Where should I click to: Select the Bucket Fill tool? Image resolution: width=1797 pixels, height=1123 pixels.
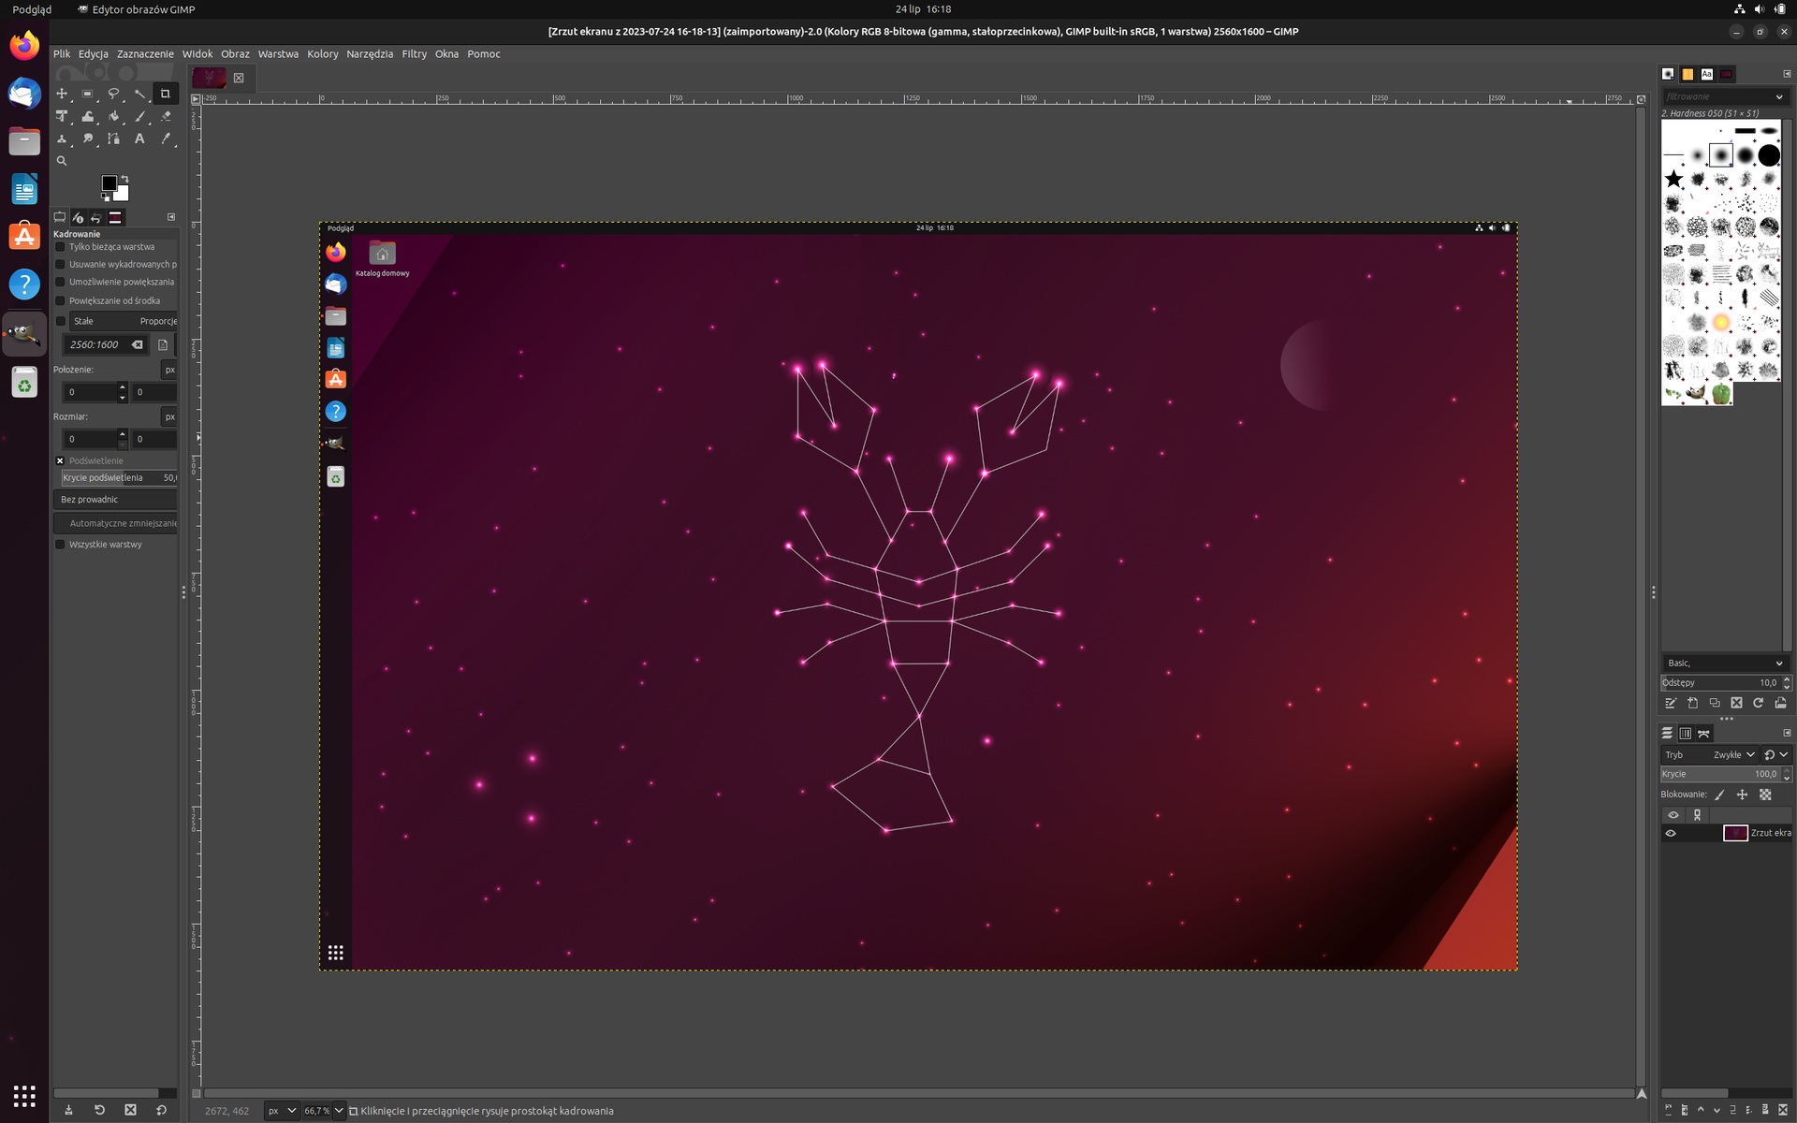[x=114, y=116]
